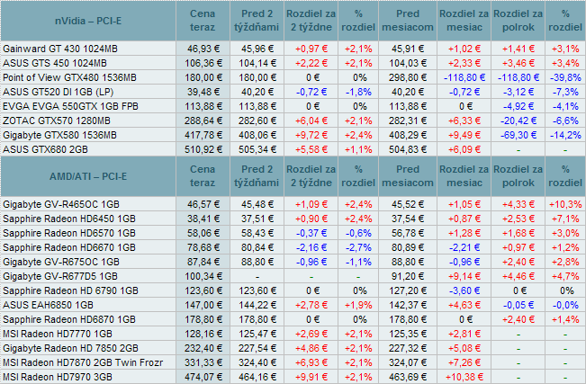Click the 'ASUS GTS 450 1024MB' row name
This screenshot has height=384, width=586.
click(55, 63)
